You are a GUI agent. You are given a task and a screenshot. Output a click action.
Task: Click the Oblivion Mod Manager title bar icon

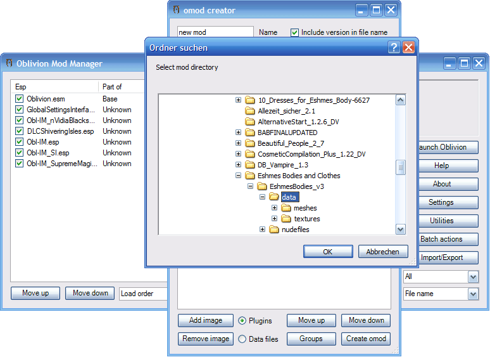pos(9,63)
